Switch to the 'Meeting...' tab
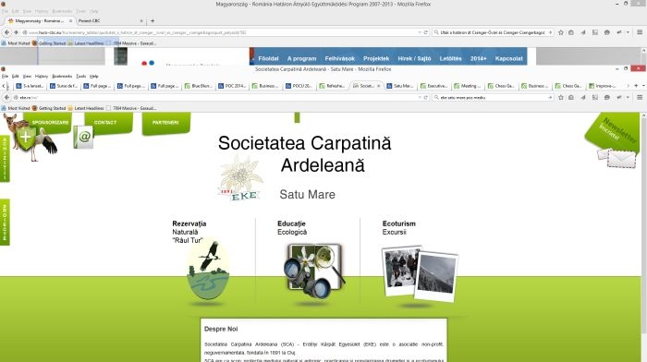This screenshot has width=647, height=362. [467, 86]
